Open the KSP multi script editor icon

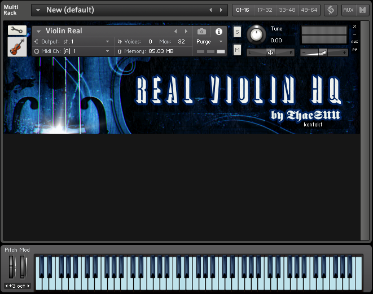331,10
